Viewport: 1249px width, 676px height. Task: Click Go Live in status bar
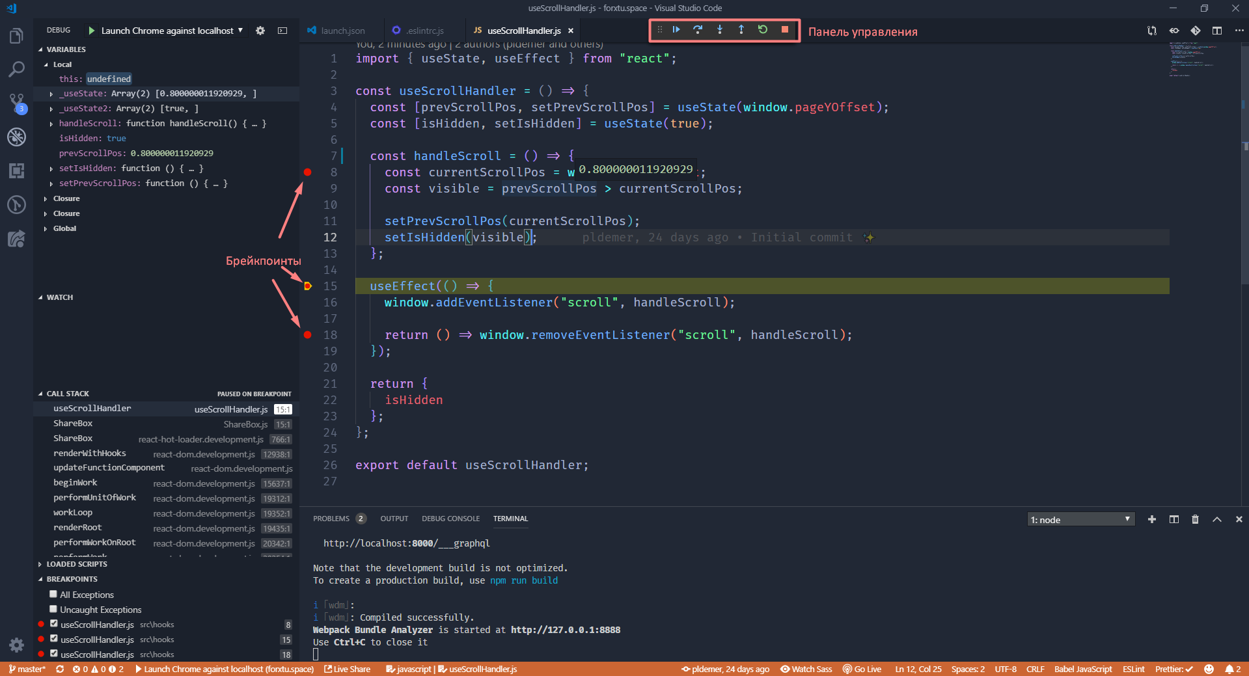pyautogui.click(x=862, y=669)
